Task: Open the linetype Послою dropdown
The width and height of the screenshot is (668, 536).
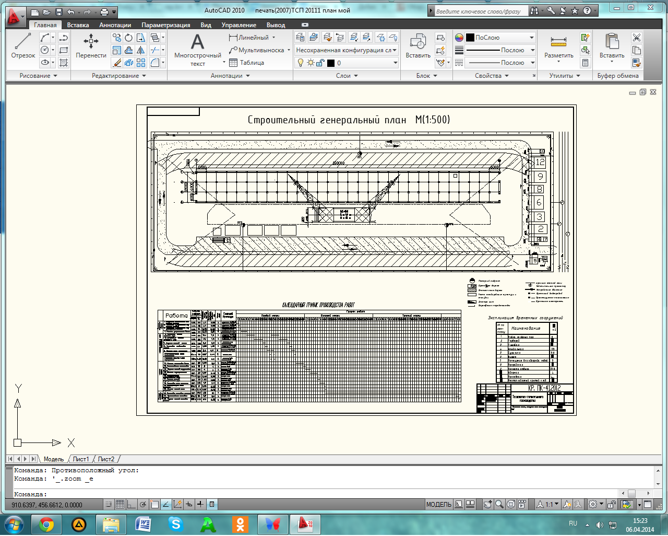Action: (500, 63)
